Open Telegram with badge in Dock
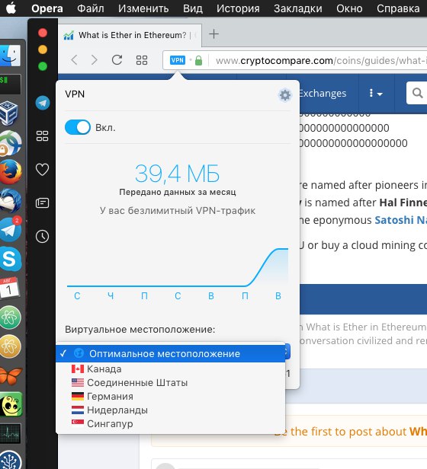 click(11, 229)
